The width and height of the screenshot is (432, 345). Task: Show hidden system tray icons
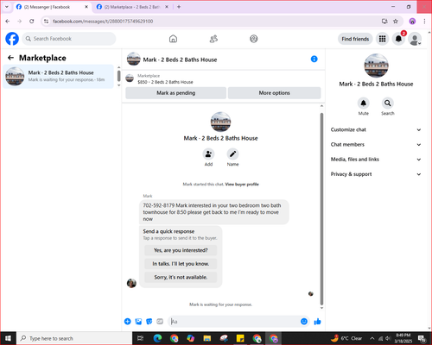pos(372,338)
